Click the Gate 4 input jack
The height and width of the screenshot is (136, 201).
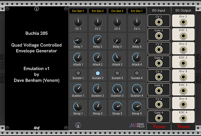tap(159, 118)
